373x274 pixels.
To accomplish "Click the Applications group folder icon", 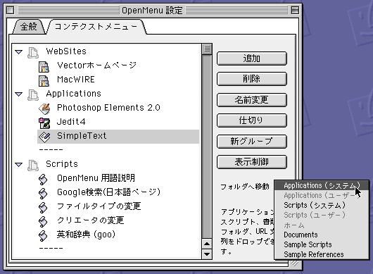I will [33, 94].
